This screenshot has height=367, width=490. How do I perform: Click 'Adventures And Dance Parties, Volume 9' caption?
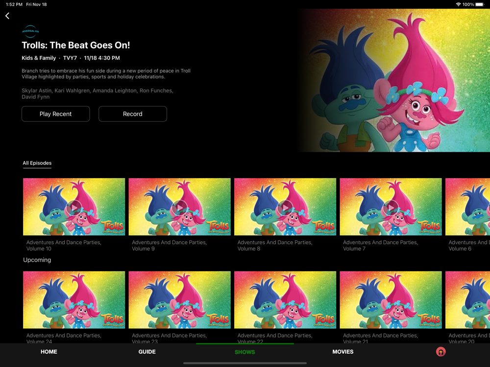coord(170,246)
